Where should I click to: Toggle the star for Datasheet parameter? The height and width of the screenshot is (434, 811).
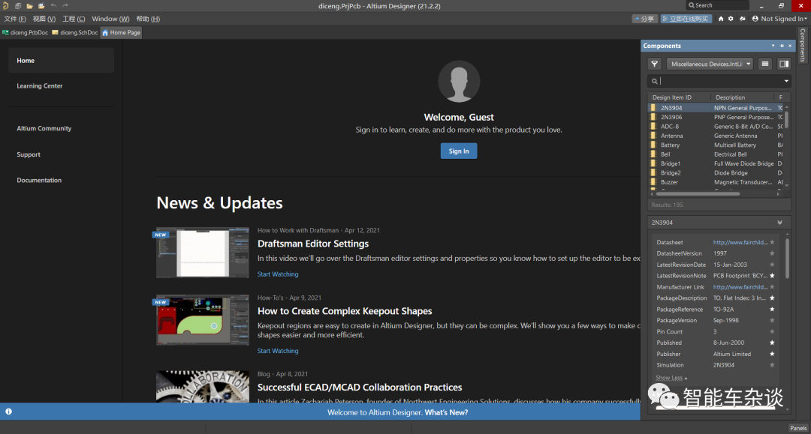772,242
